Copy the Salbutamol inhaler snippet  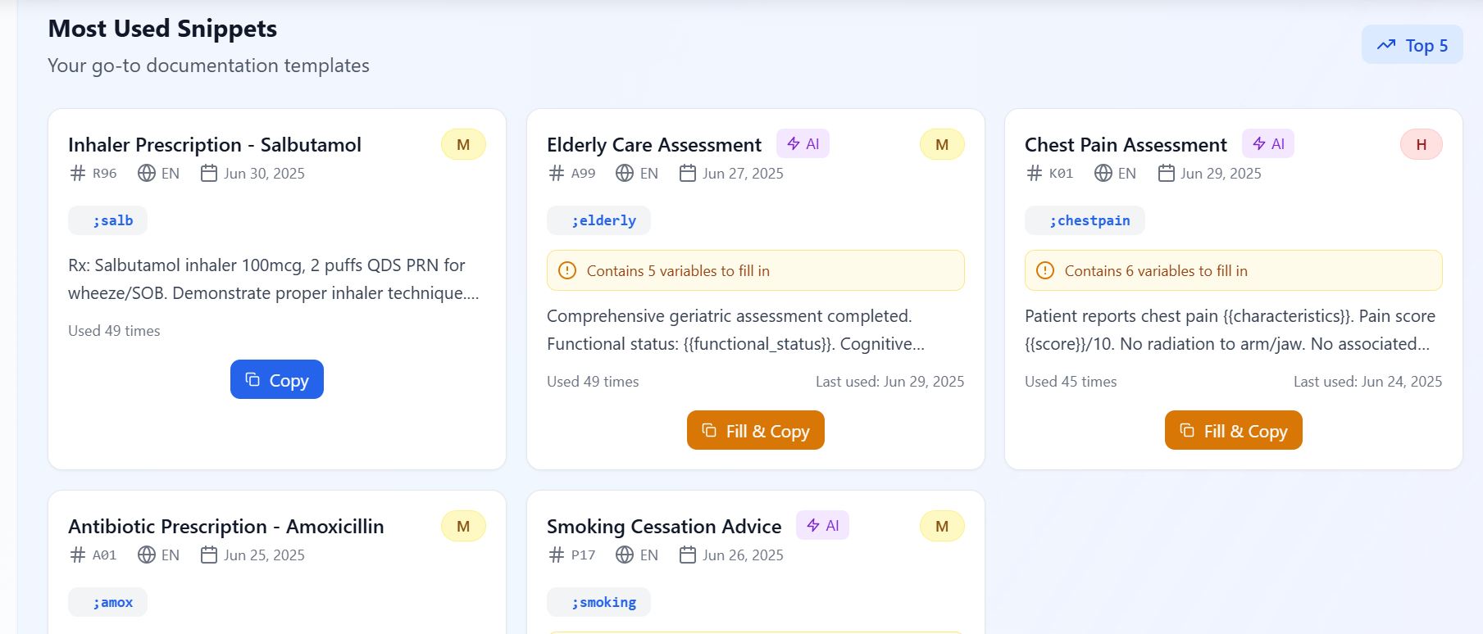(277, 380)
